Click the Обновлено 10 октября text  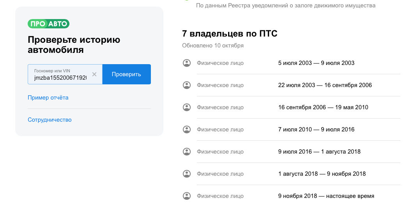(213, 45)
